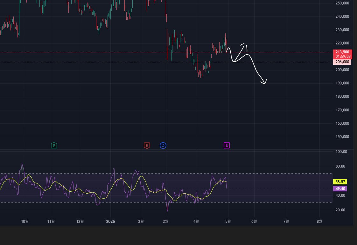Screen dimensions: 357x245
Task: Click the 6월 date on time axis
Action: tap(254, 222)
